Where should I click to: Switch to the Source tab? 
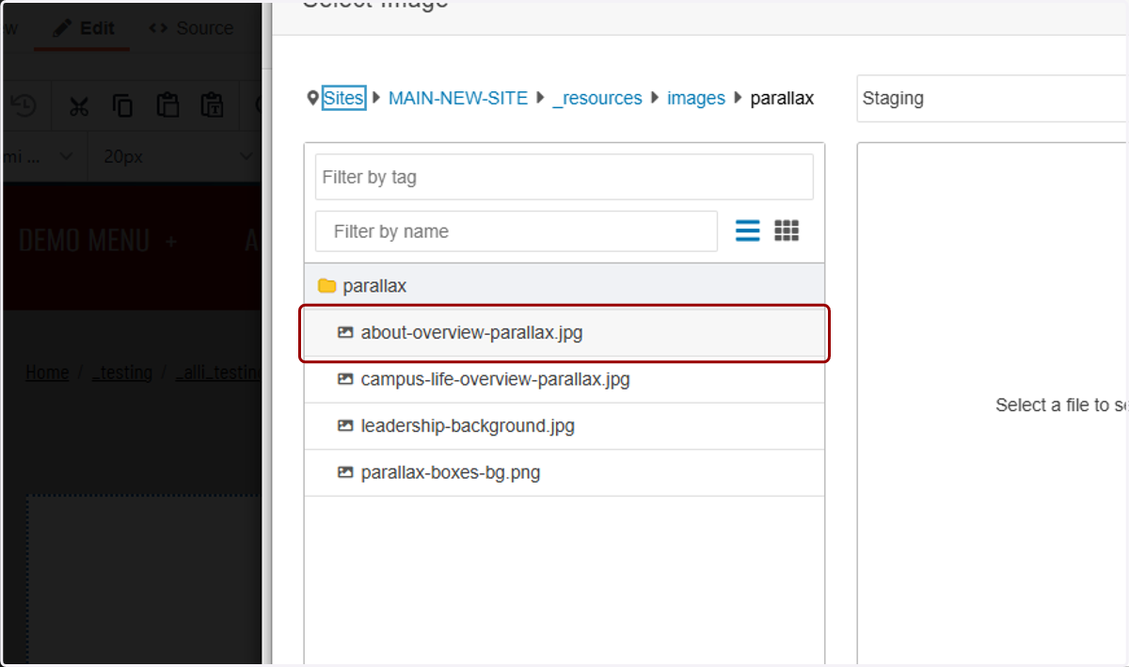tap(191, 28)
